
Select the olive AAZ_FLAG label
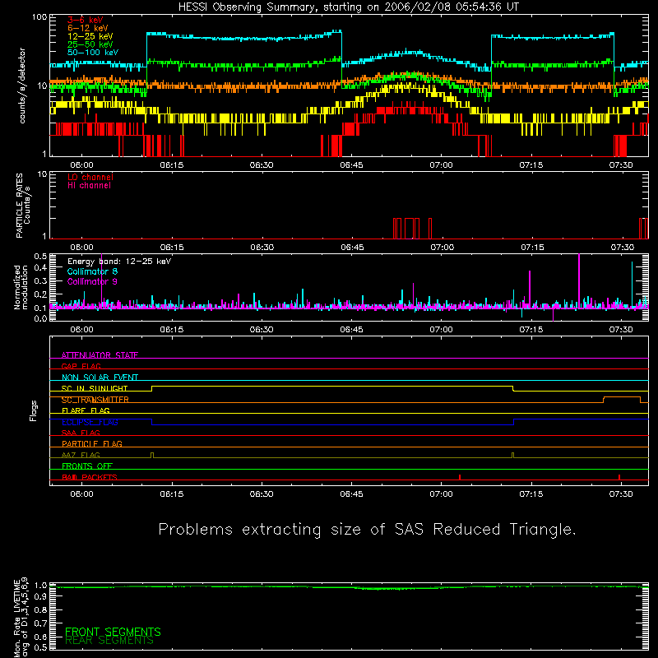click(x=81, y=455)
